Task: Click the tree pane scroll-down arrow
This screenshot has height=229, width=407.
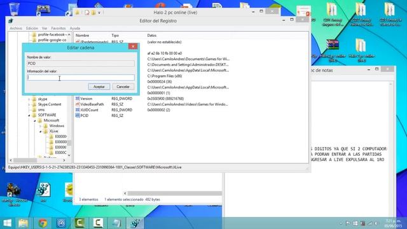Action: tap(69, 155)
